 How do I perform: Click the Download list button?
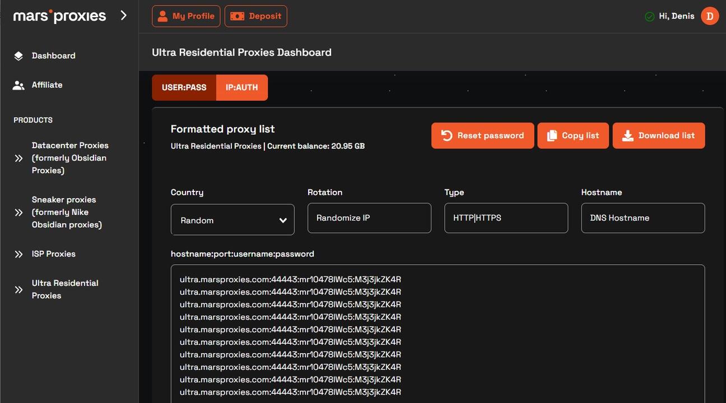pyautogui.click(x=658, y=136)
